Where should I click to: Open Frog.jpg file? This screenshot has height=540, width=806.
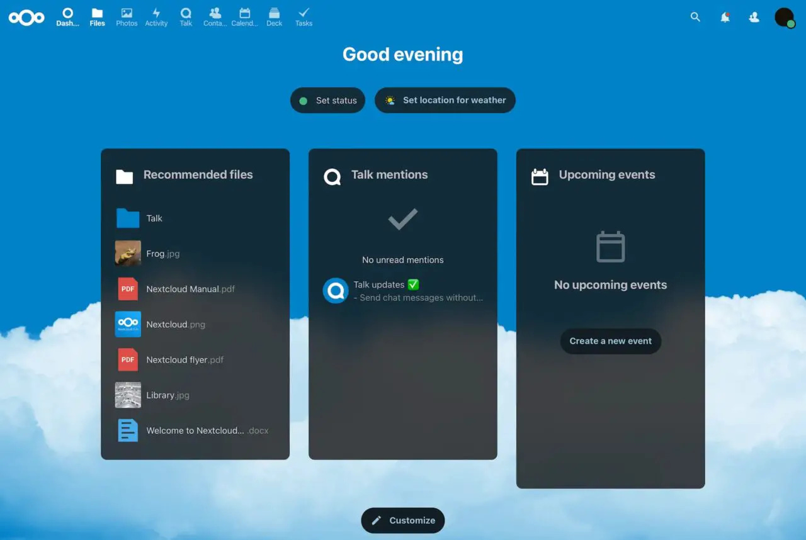point(195,254)
